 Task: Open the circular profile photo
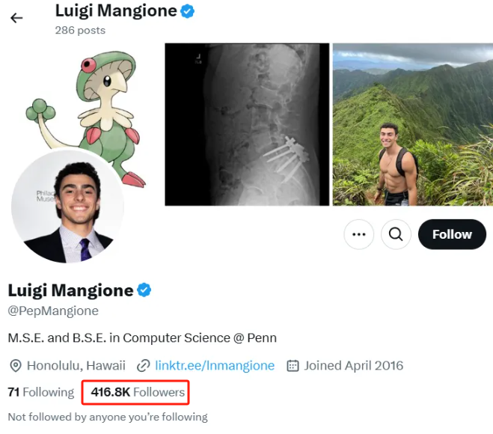pyautogui.click(x=67, y=207)
